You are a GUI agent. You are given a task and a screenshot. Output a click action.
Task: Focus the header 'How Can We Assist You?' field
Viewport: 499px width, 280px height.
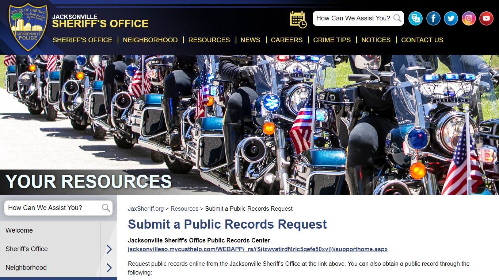click(353, 18)
